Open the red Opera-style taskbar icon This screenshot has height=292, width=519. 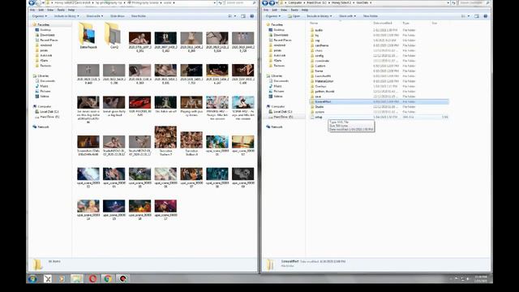point(92,279)
